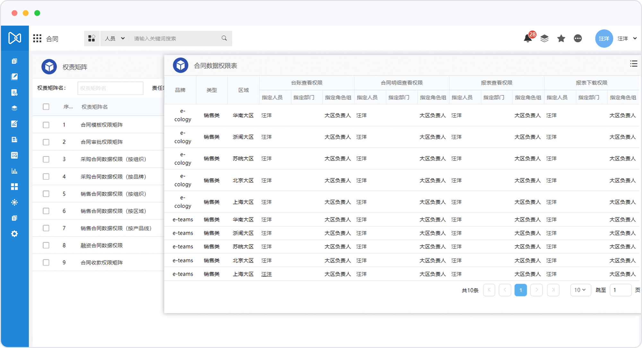Tick the checkbox for 融资合同数据权限
This screenshot has height=348, width=642.
46,245
